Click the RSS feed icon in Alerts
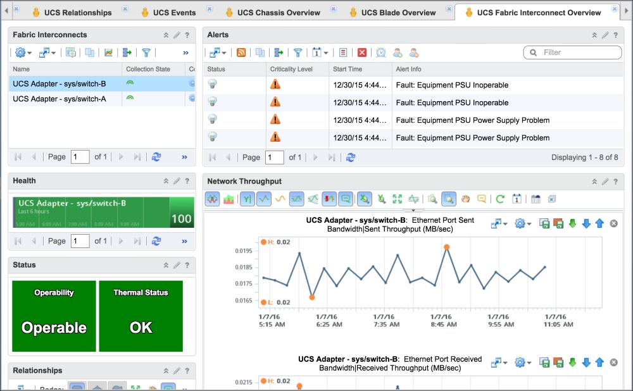Viewport: 633px width, 391px height. coord(241,53)
